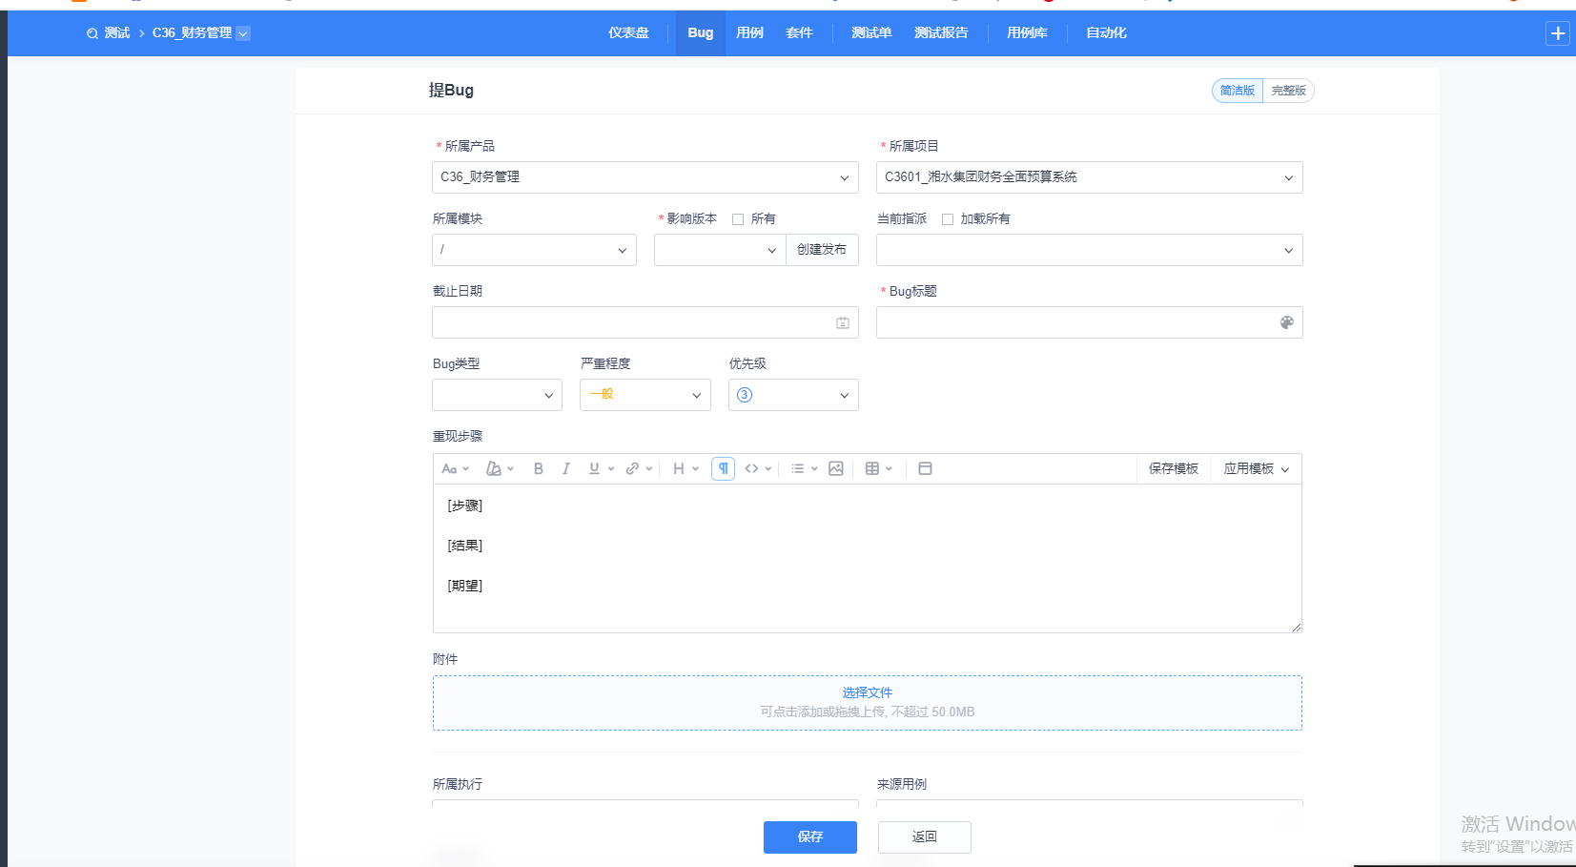Viewport: 1576px width, 867px height.
Task: Toggle bold formatting in the editor
Action: pyautogui.click(x=539, y=468)
